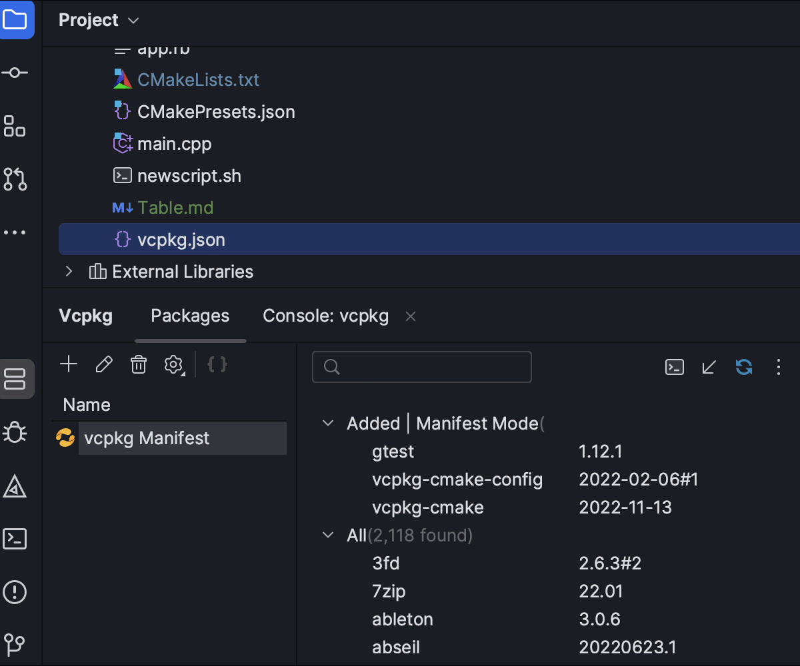This screenshot has height=666, width=800.
Task: Open the Structure tool window icon
Action: (x=15, y=126)
